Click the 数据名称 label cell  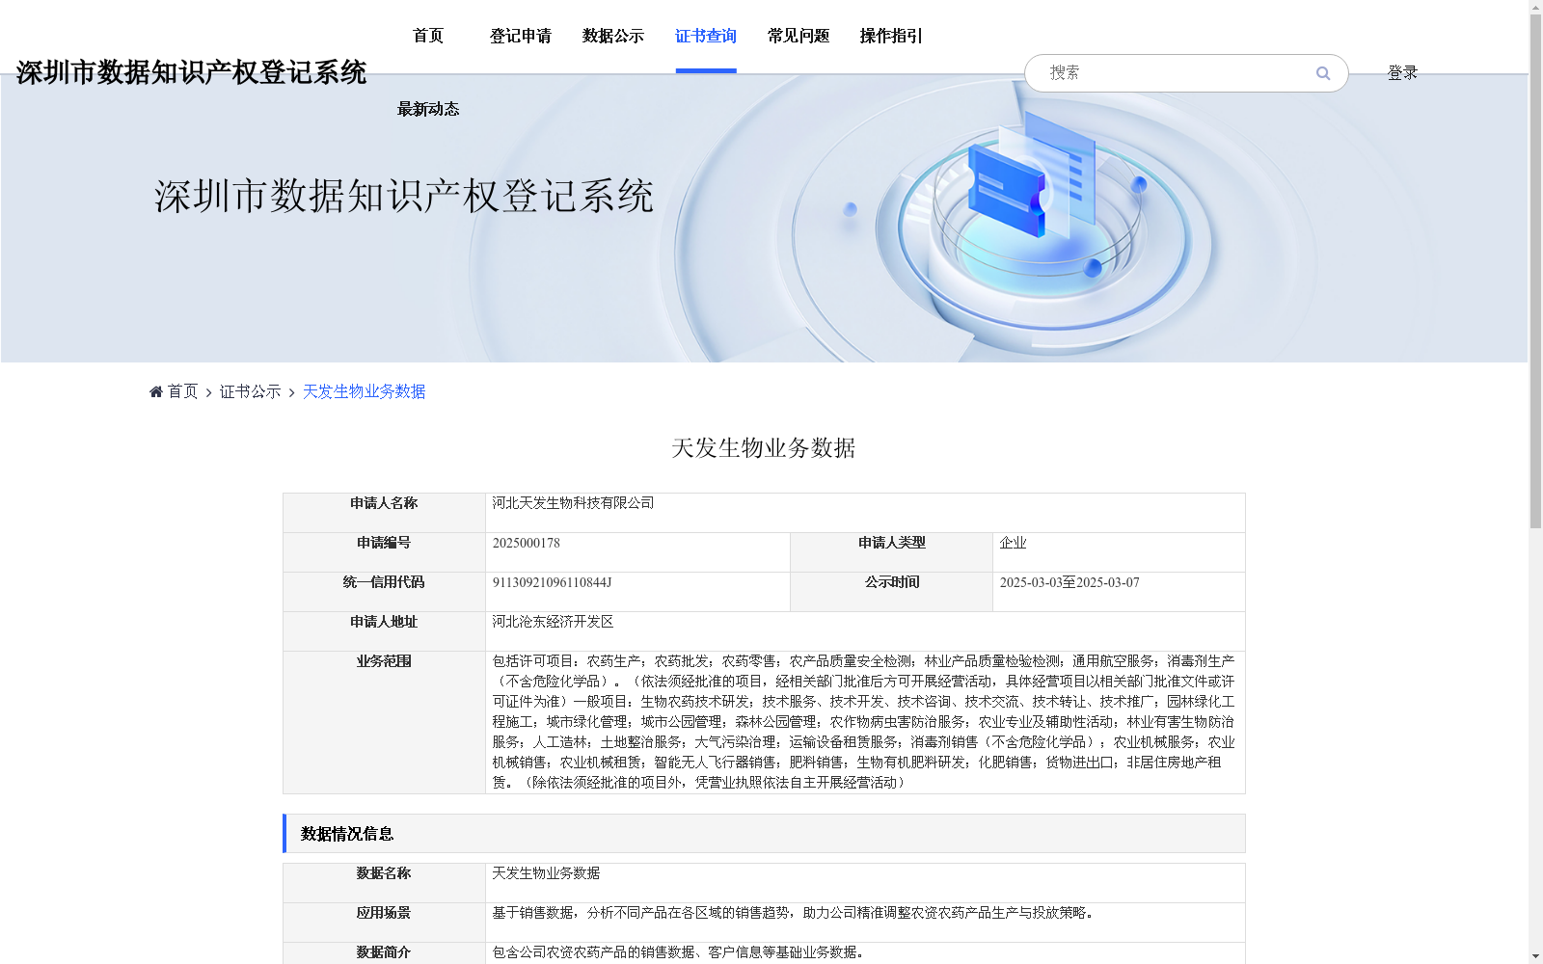[384, 883]
